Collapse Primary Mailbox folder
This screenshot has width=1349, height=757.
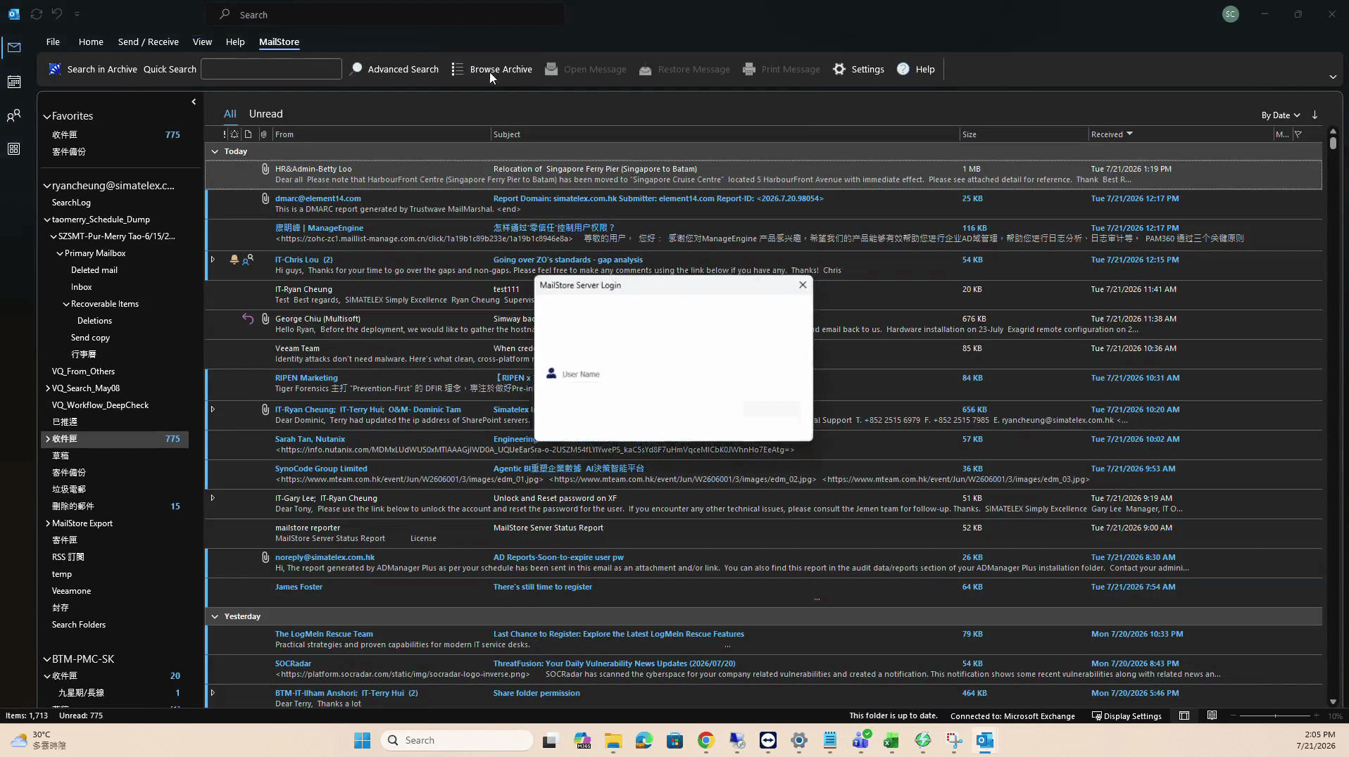60,253
